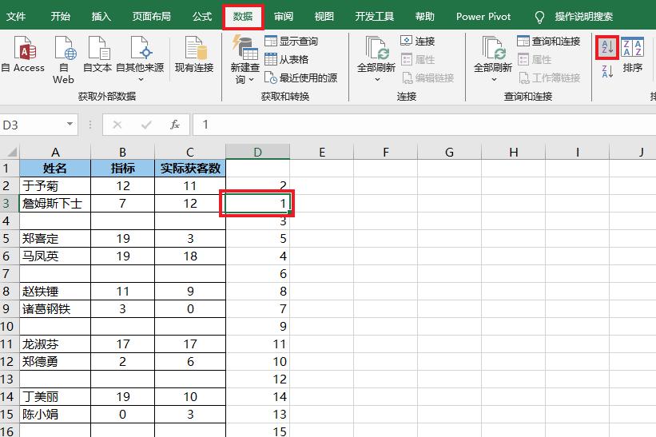Select cell containing 马凤英
Image resolution: width=656 pixels, height=437 pixels.
tap(55, 256)
